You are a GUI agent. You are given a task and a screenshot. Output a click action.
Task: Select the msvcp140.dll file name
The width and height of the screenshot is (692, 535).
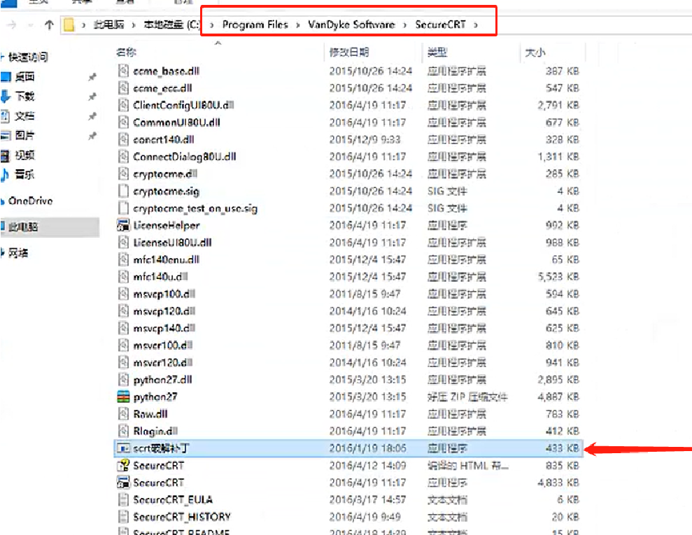(x=164, y=329)
